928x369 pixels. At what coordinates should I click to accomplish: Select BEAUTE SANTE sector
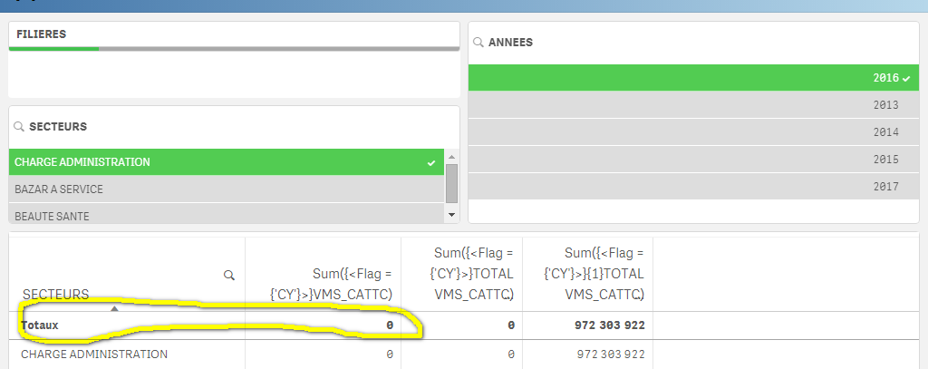[226, 214]
